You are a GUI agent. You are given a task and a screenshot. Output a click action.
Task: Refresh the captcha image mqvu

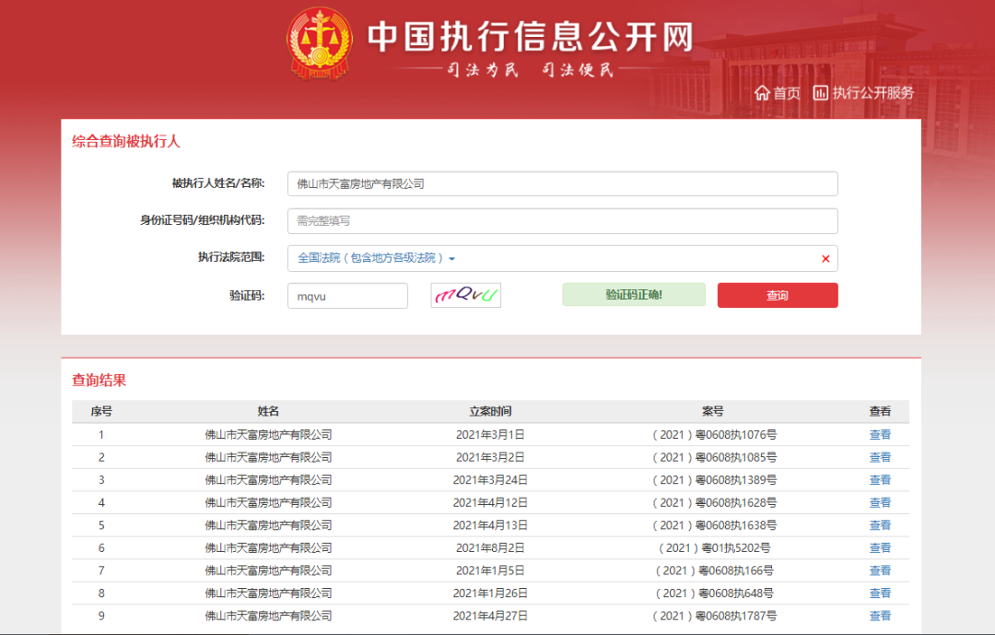pos(466,295)
